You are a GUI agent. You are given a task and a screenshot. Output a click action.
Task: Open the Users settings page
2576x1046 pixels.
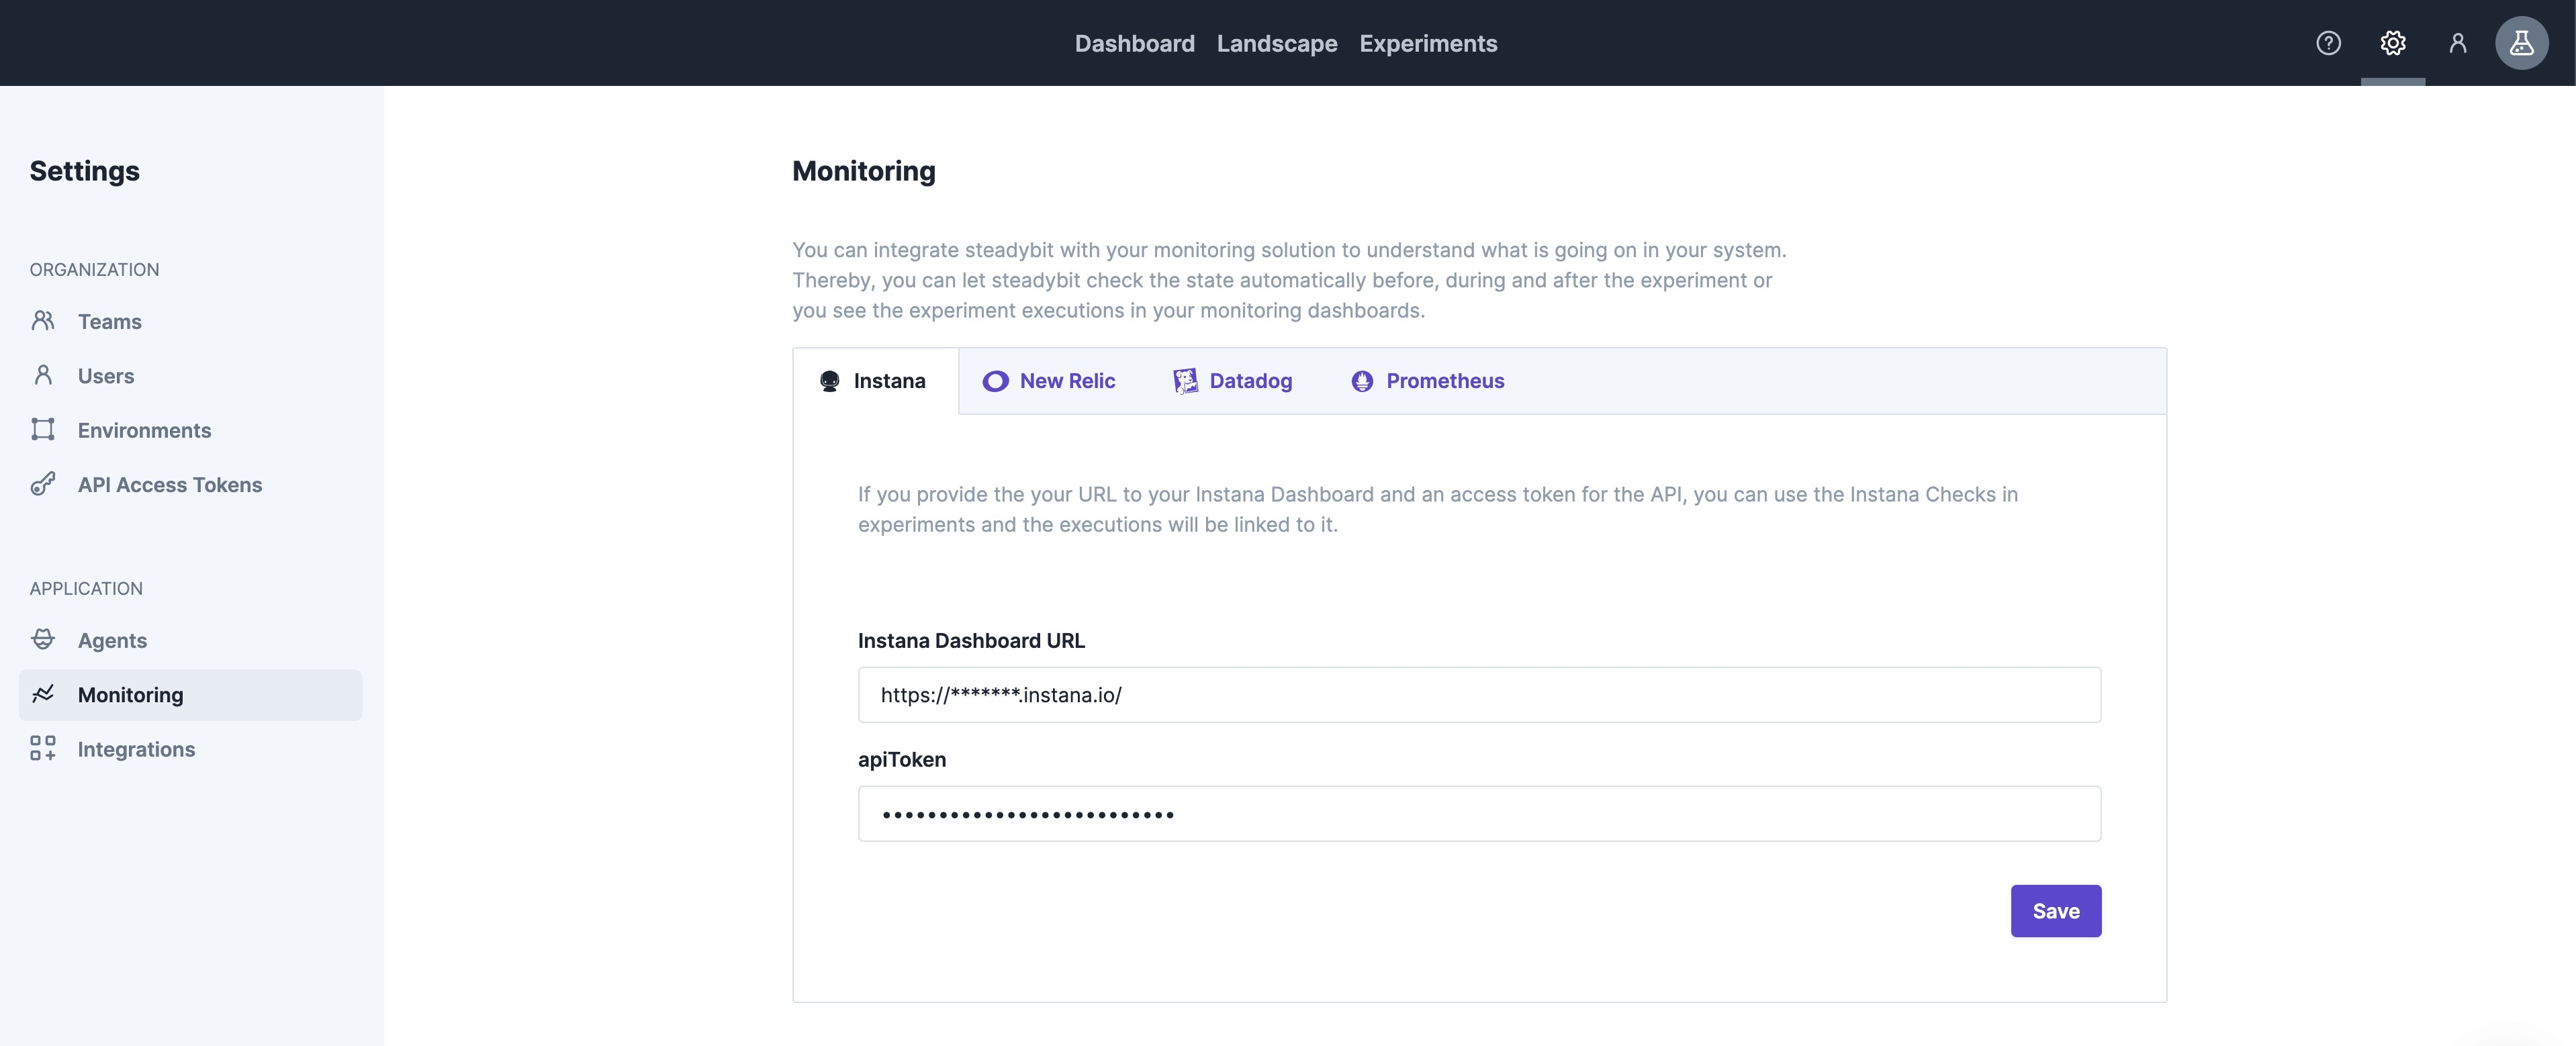coord(105,376)
